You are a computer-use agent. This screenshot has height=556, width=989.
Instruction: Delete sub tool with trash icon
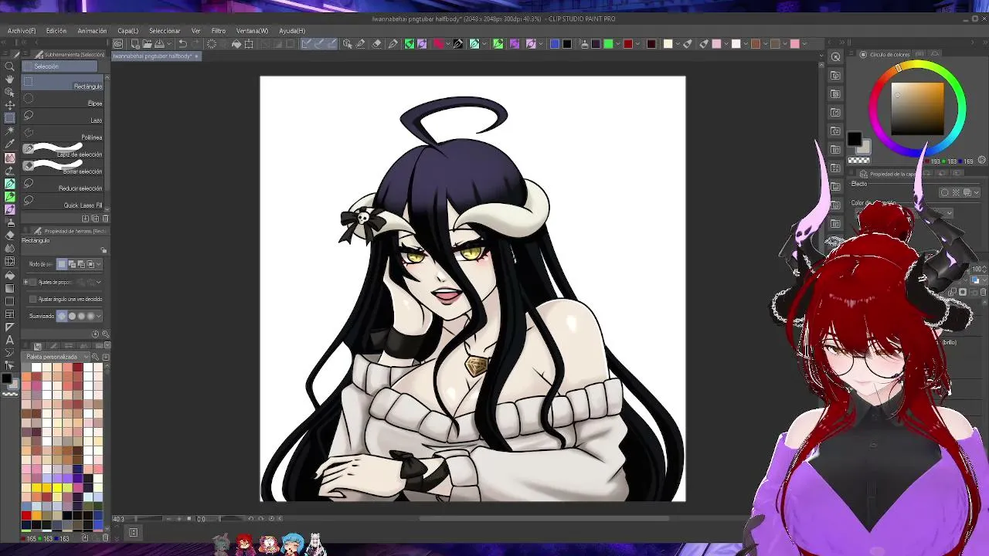coord(106,219)
